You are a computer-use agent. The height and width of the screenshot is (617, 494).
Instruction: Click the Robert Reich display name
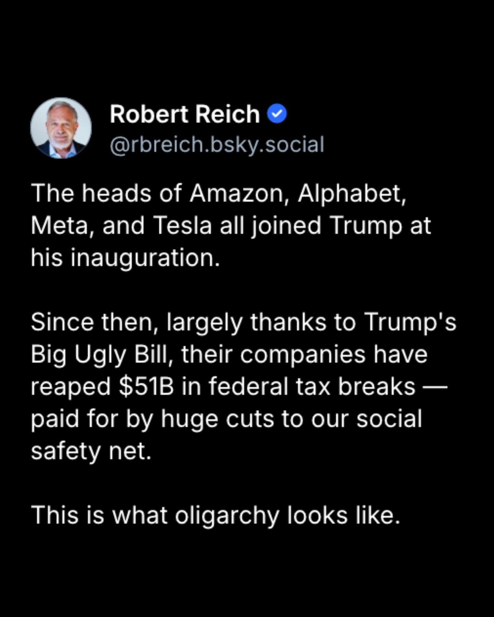coord(185,114)
